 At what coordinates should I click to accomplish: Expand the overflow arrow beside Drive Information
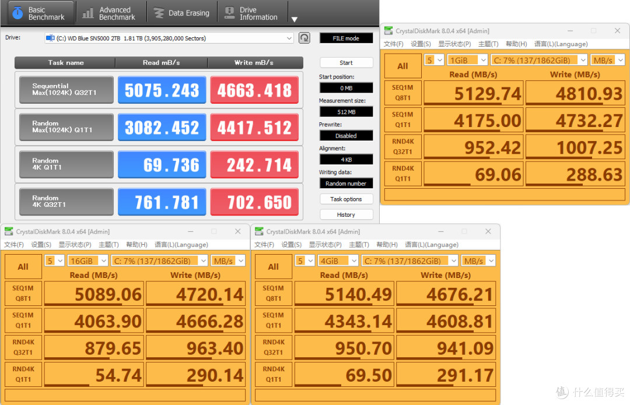295,19
